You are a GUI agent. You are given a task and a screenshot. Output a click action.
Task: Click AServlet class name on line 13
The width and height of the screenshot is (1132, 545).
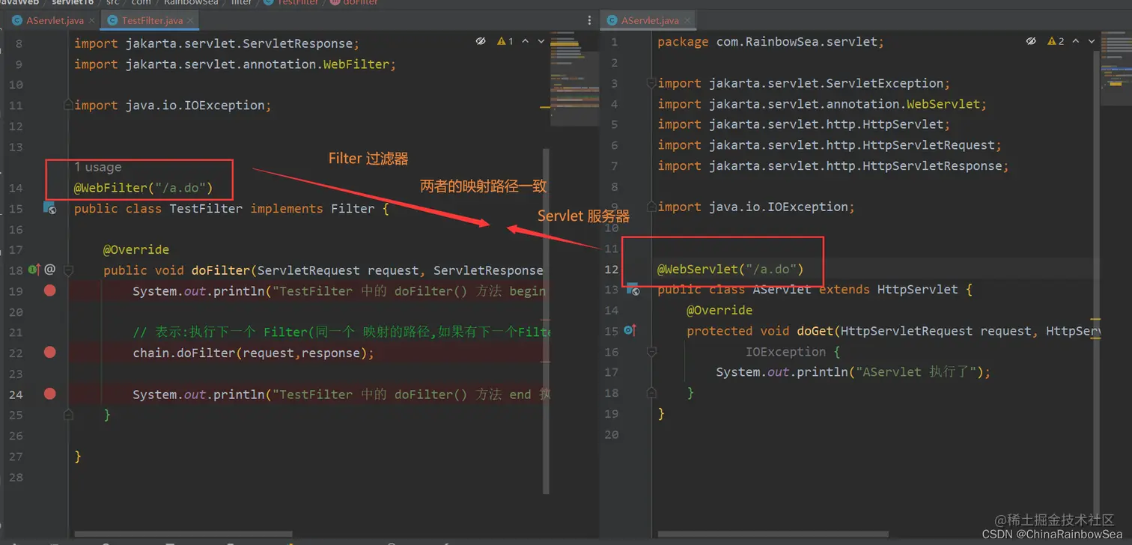pos(782,289)
